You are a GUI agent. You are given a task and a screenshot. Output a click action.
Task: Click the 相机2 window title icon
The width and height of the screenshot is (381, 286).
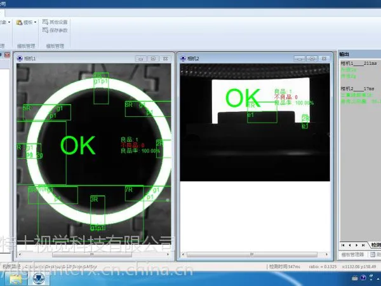point(183,58)
